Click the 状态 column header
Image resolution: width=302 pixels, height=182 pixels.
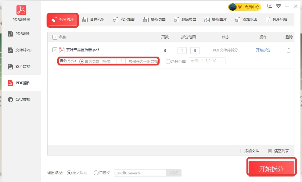[225, 37]
